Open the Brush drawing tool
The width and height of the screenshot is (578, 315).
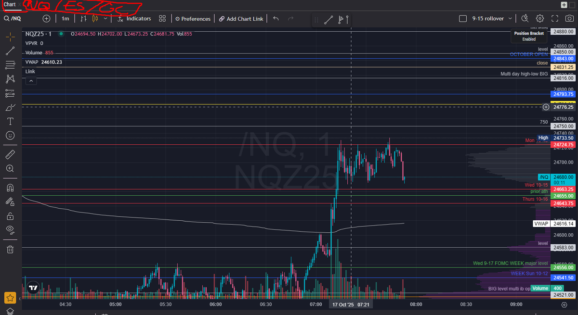click(10, 107)
